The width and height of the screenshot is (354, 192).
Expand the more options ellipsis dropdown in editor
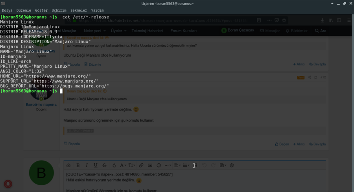(168, 165)
